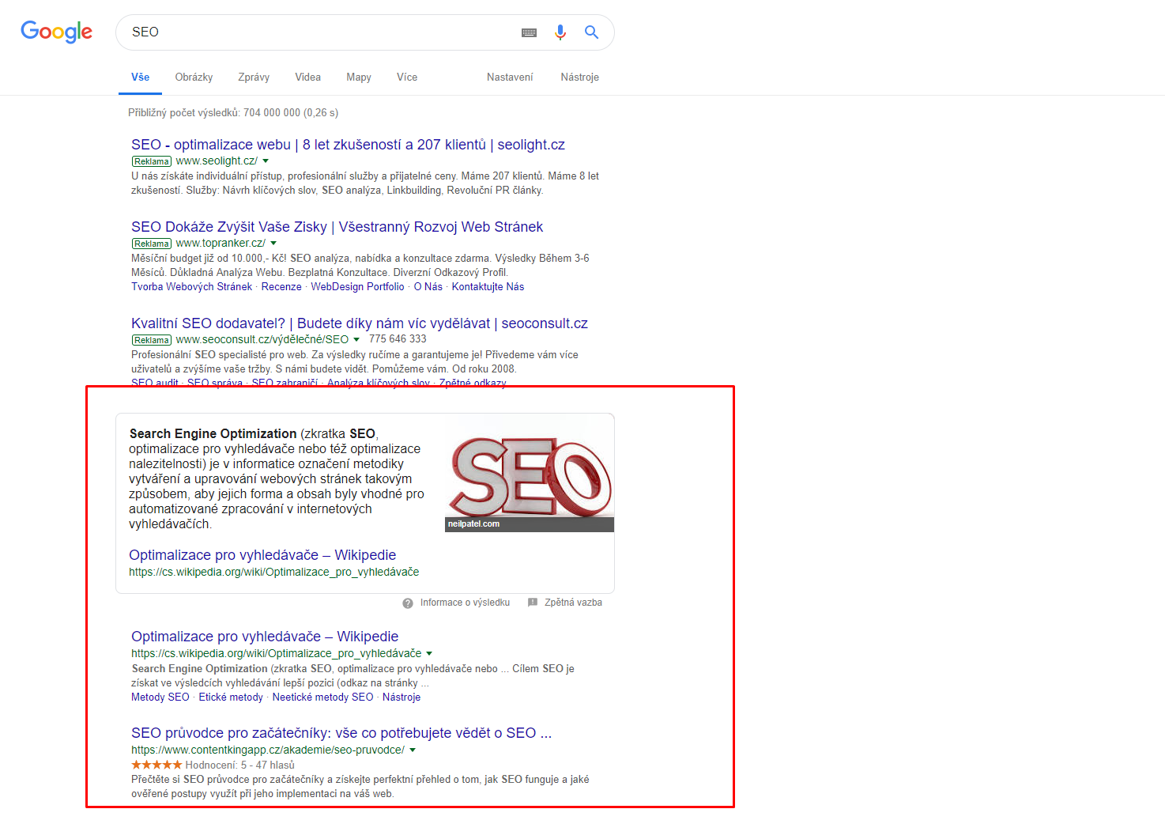Open Nastavení settings menu
This screenshot has width=1165, height=824.
click(x=510, y=77)
